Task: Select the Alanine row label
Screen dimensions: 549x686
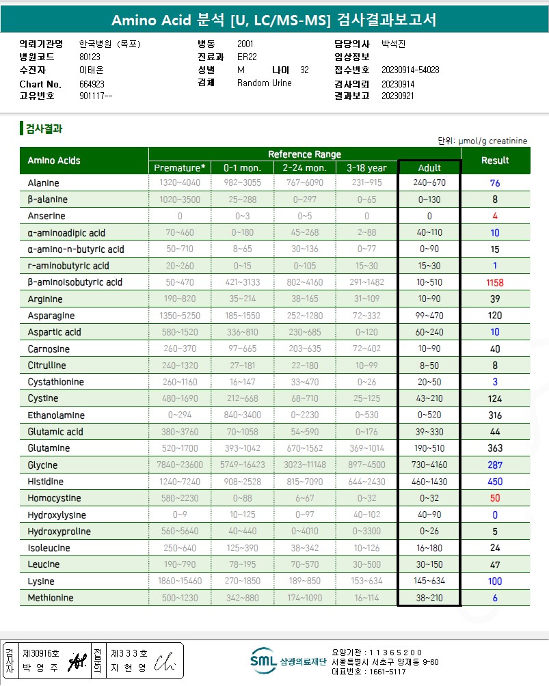Action: pyautogui.click(x=43, y=183)
